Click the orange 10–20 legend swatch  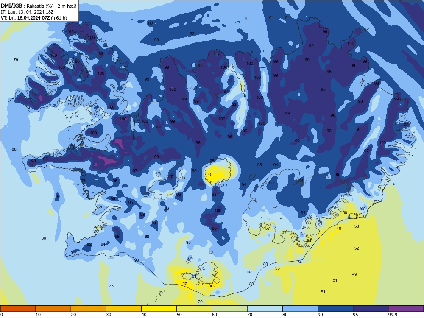[53, 309]
